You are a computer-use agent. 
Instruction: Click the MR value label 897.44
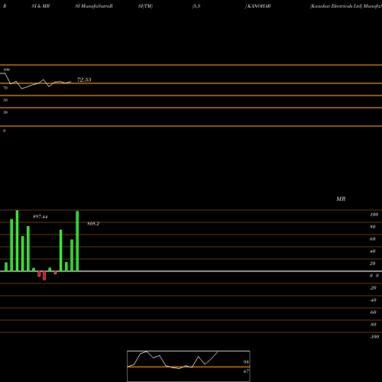pyautogui.click(x=40, y=217)
